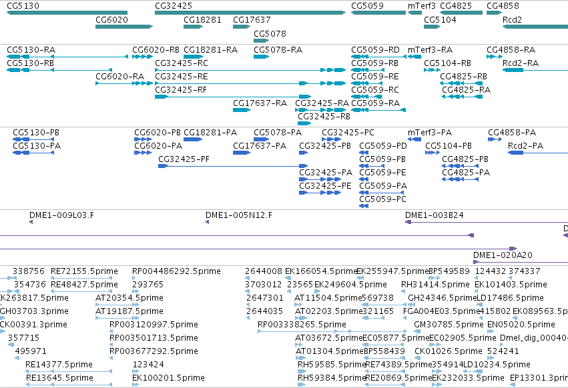Select transcript CG4858-RA
Image resolution: width=568 pixels, height=388 pixels.
495,57
